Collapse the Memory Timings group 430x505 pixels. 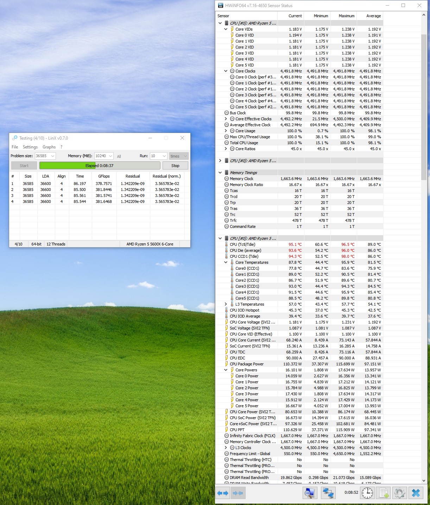click(x=220, y=173)
